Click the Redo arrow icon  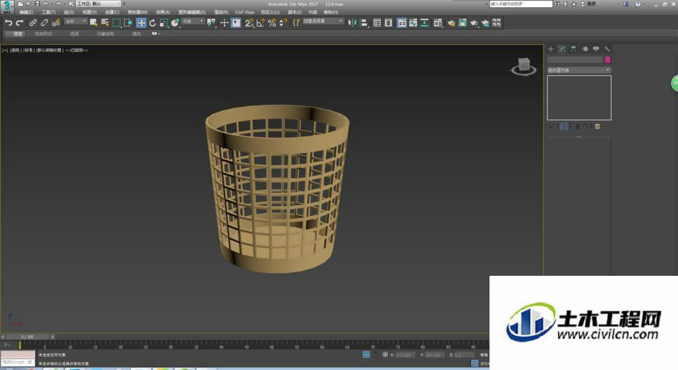(20, 23)
